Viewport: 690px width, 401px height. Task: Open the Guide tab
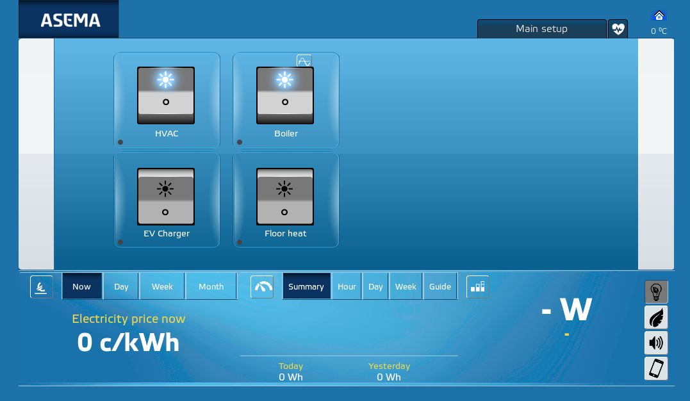[440, 286]
